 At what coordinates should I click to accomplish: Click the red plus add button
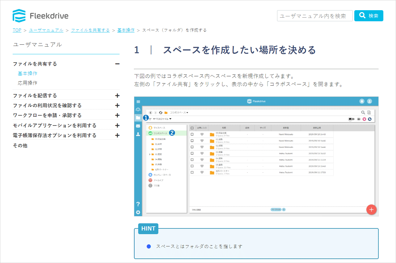click(x=371, y=209)
